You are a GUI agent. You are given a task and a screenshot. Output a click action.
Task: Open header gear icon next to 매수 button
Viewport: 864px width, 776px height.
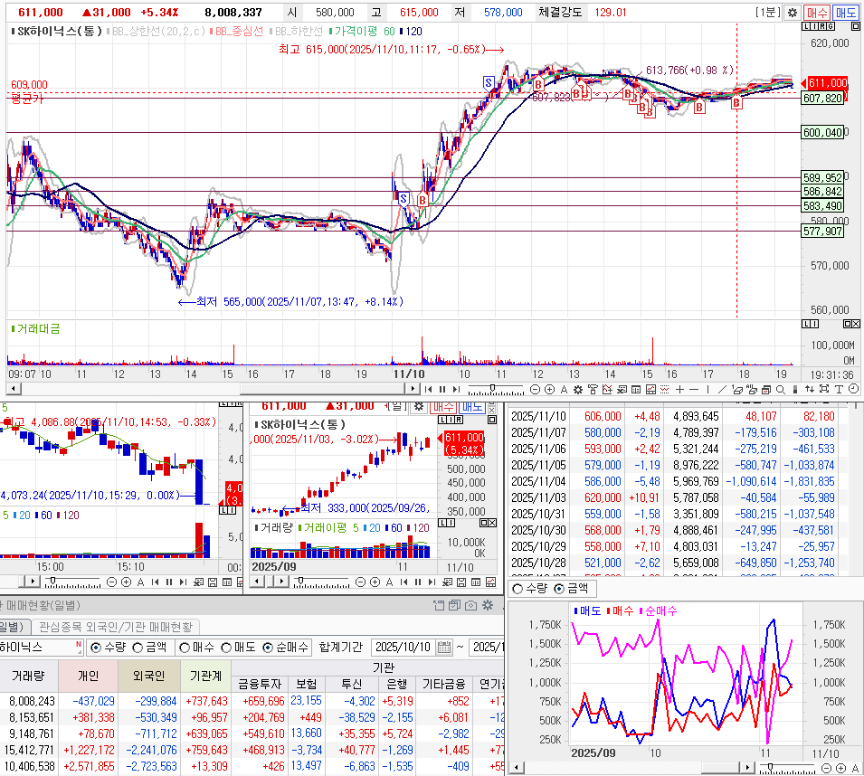pos(792,12)
